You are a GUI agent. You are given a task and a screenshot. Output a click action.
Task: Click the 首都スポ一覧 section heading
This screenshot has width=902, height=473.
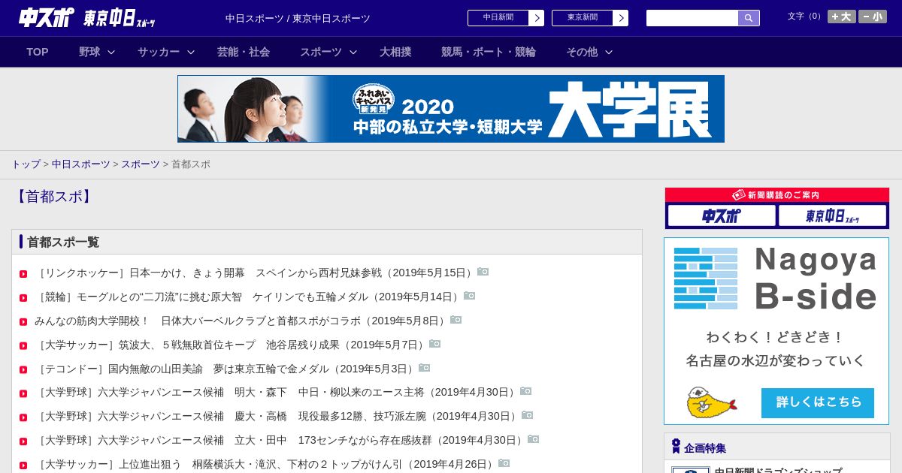(x=63, y=242)
